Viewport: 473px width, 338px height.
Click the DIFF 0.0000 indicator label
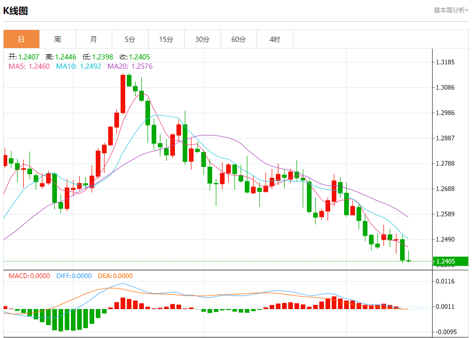coord(74,276)
